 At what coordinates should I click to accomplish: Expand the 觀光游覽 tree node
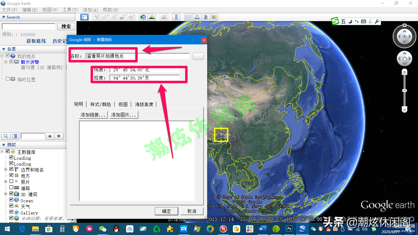pos(6,62)
